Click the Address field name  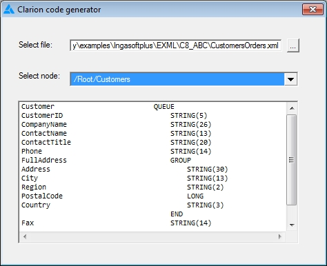[36, 170]
